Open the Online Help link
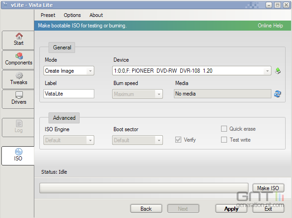 pos(270,26)
